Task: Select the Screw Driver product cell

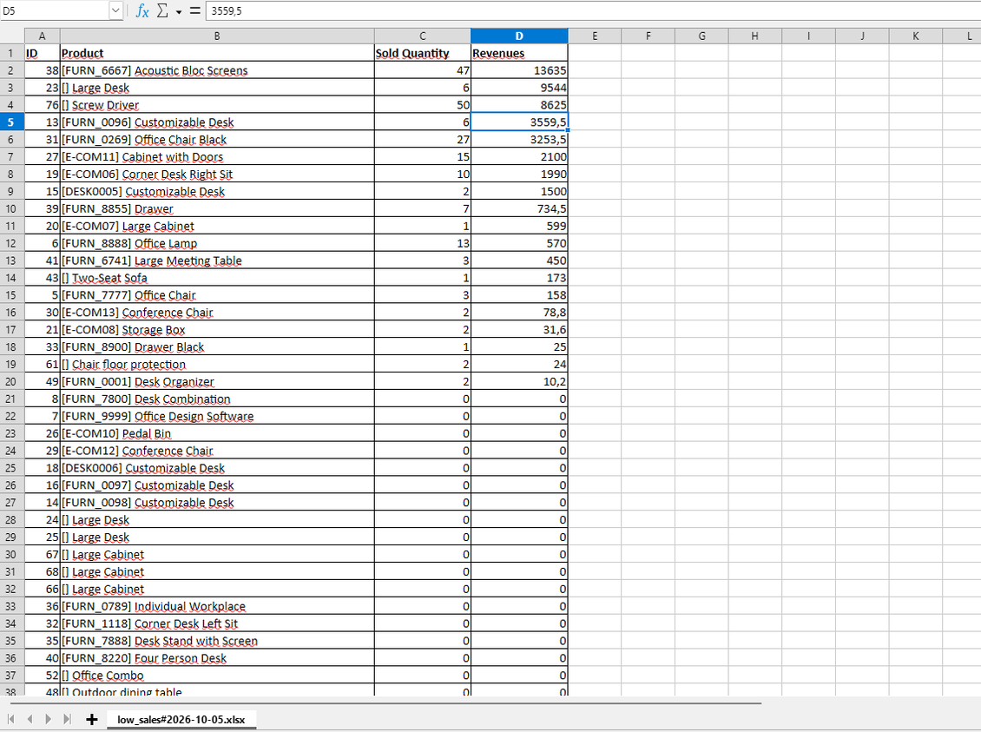Action: point(217,105)
